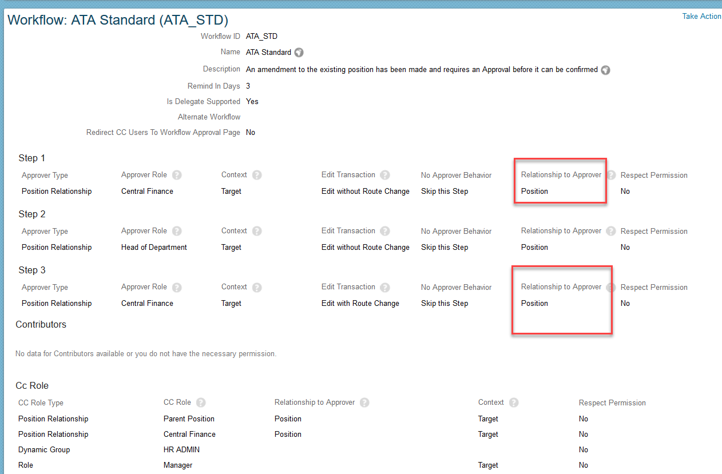Viewport: 722px width, 474px height.
Task: Open the Step 1 Relationship to Approver help icon
Action: 611,175
